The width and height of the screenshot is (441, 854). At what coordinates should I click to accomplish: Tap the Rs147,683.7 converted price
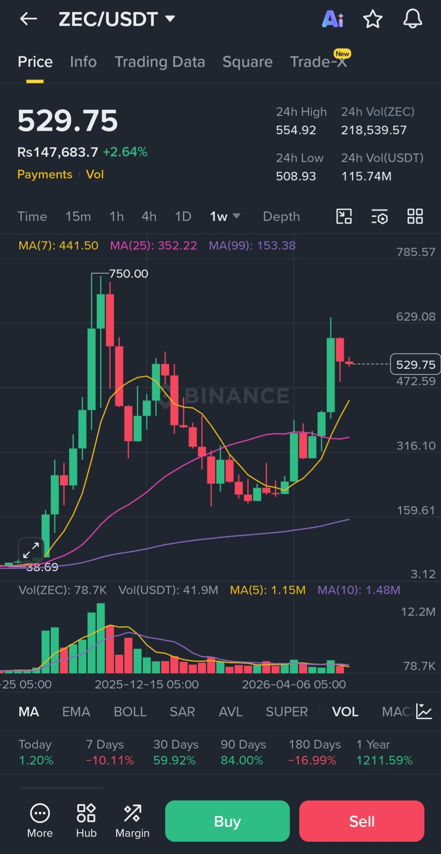click(58, 152)
